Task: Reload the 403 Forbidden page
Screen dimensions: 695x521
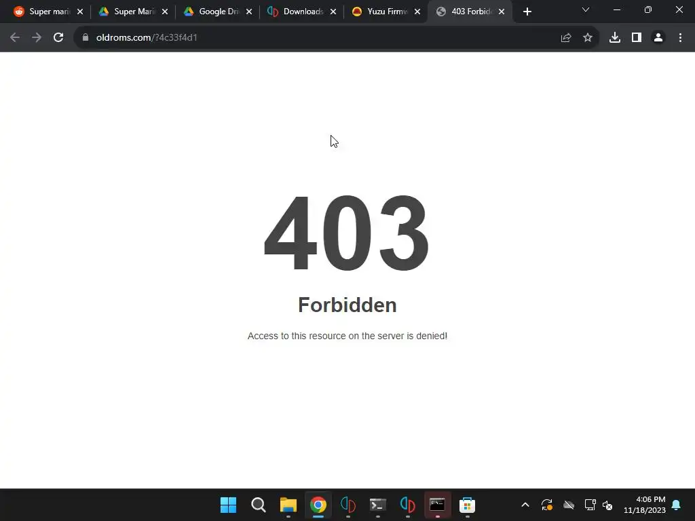Action: (58, 38)
